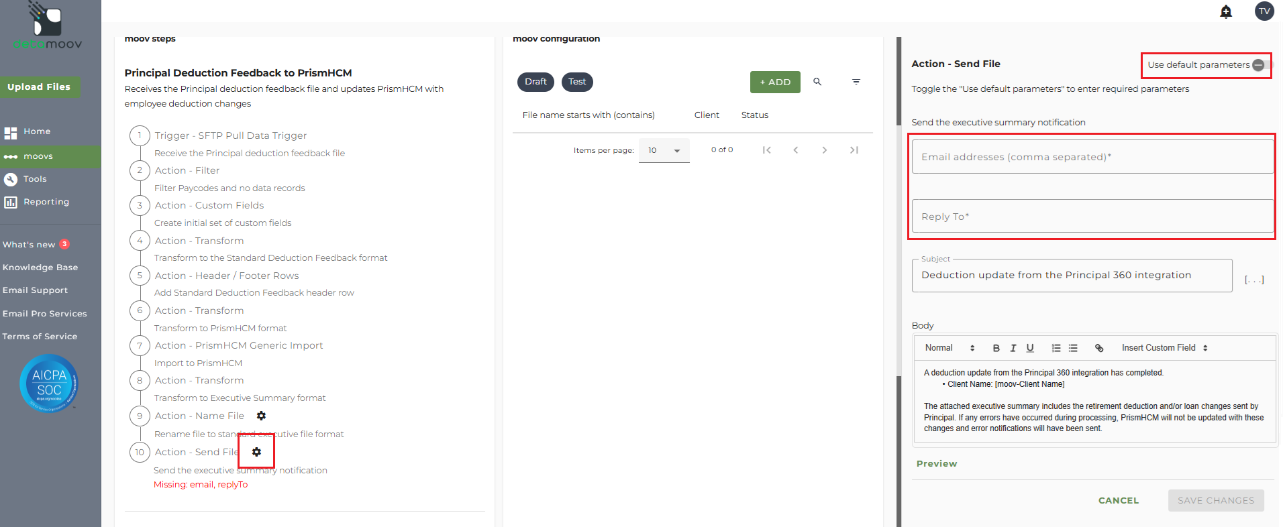Open settings gear for Send File step
The image size is (1283, 527).
coord(256,452)
